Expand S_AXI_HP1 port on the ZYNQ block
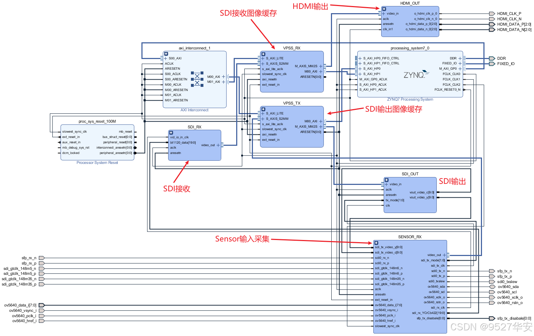Viewport: 534px width, 336px height. click(x=360, y=74)
